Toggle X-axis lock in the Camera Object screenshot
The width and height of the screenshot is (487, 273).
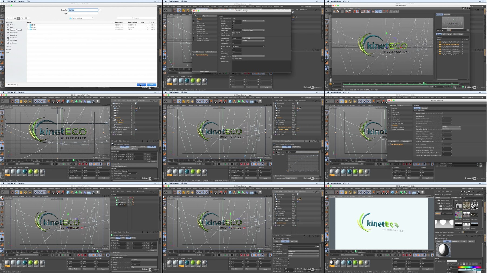pos(35,102)
